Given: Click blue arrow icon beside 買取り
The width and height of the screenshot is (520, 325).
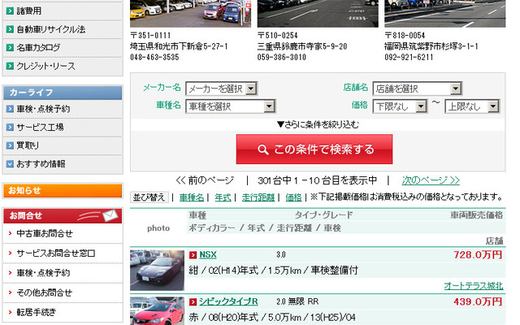Looking at the screenshot, I should point(10,145).
